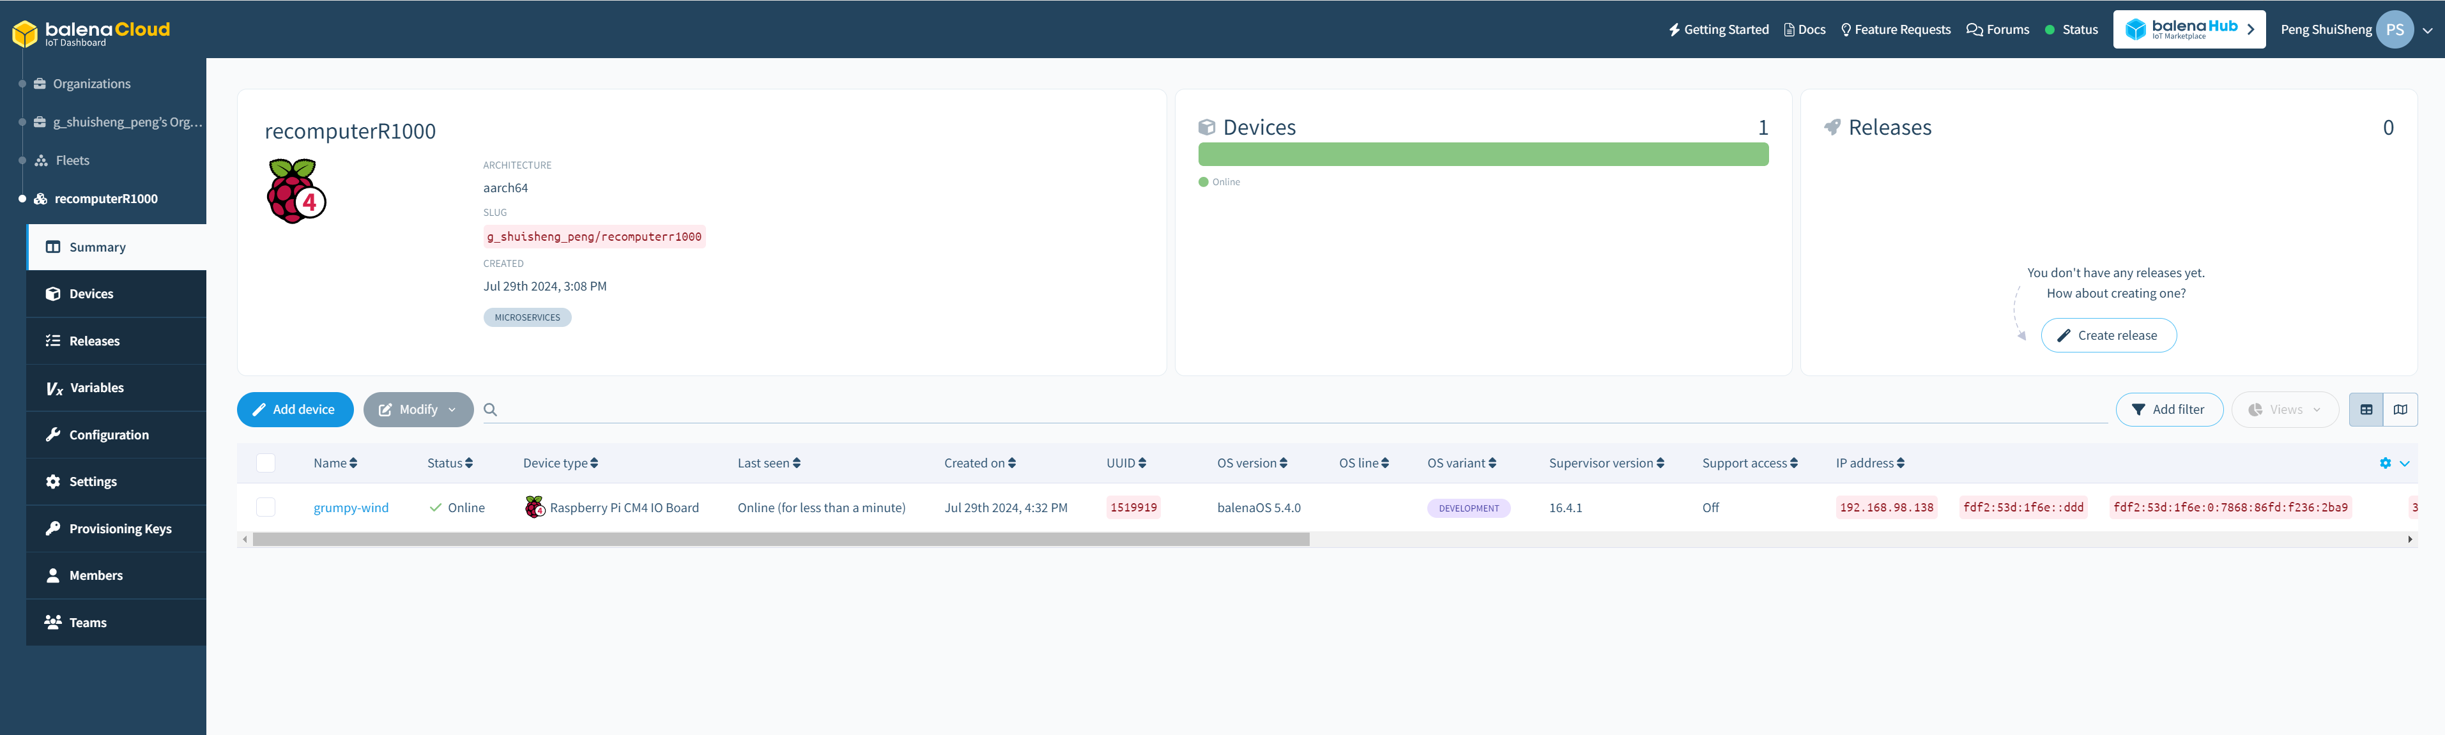Open the Views dropdown
Viewport: 2445px width, 735px height.
point(2285,410)
